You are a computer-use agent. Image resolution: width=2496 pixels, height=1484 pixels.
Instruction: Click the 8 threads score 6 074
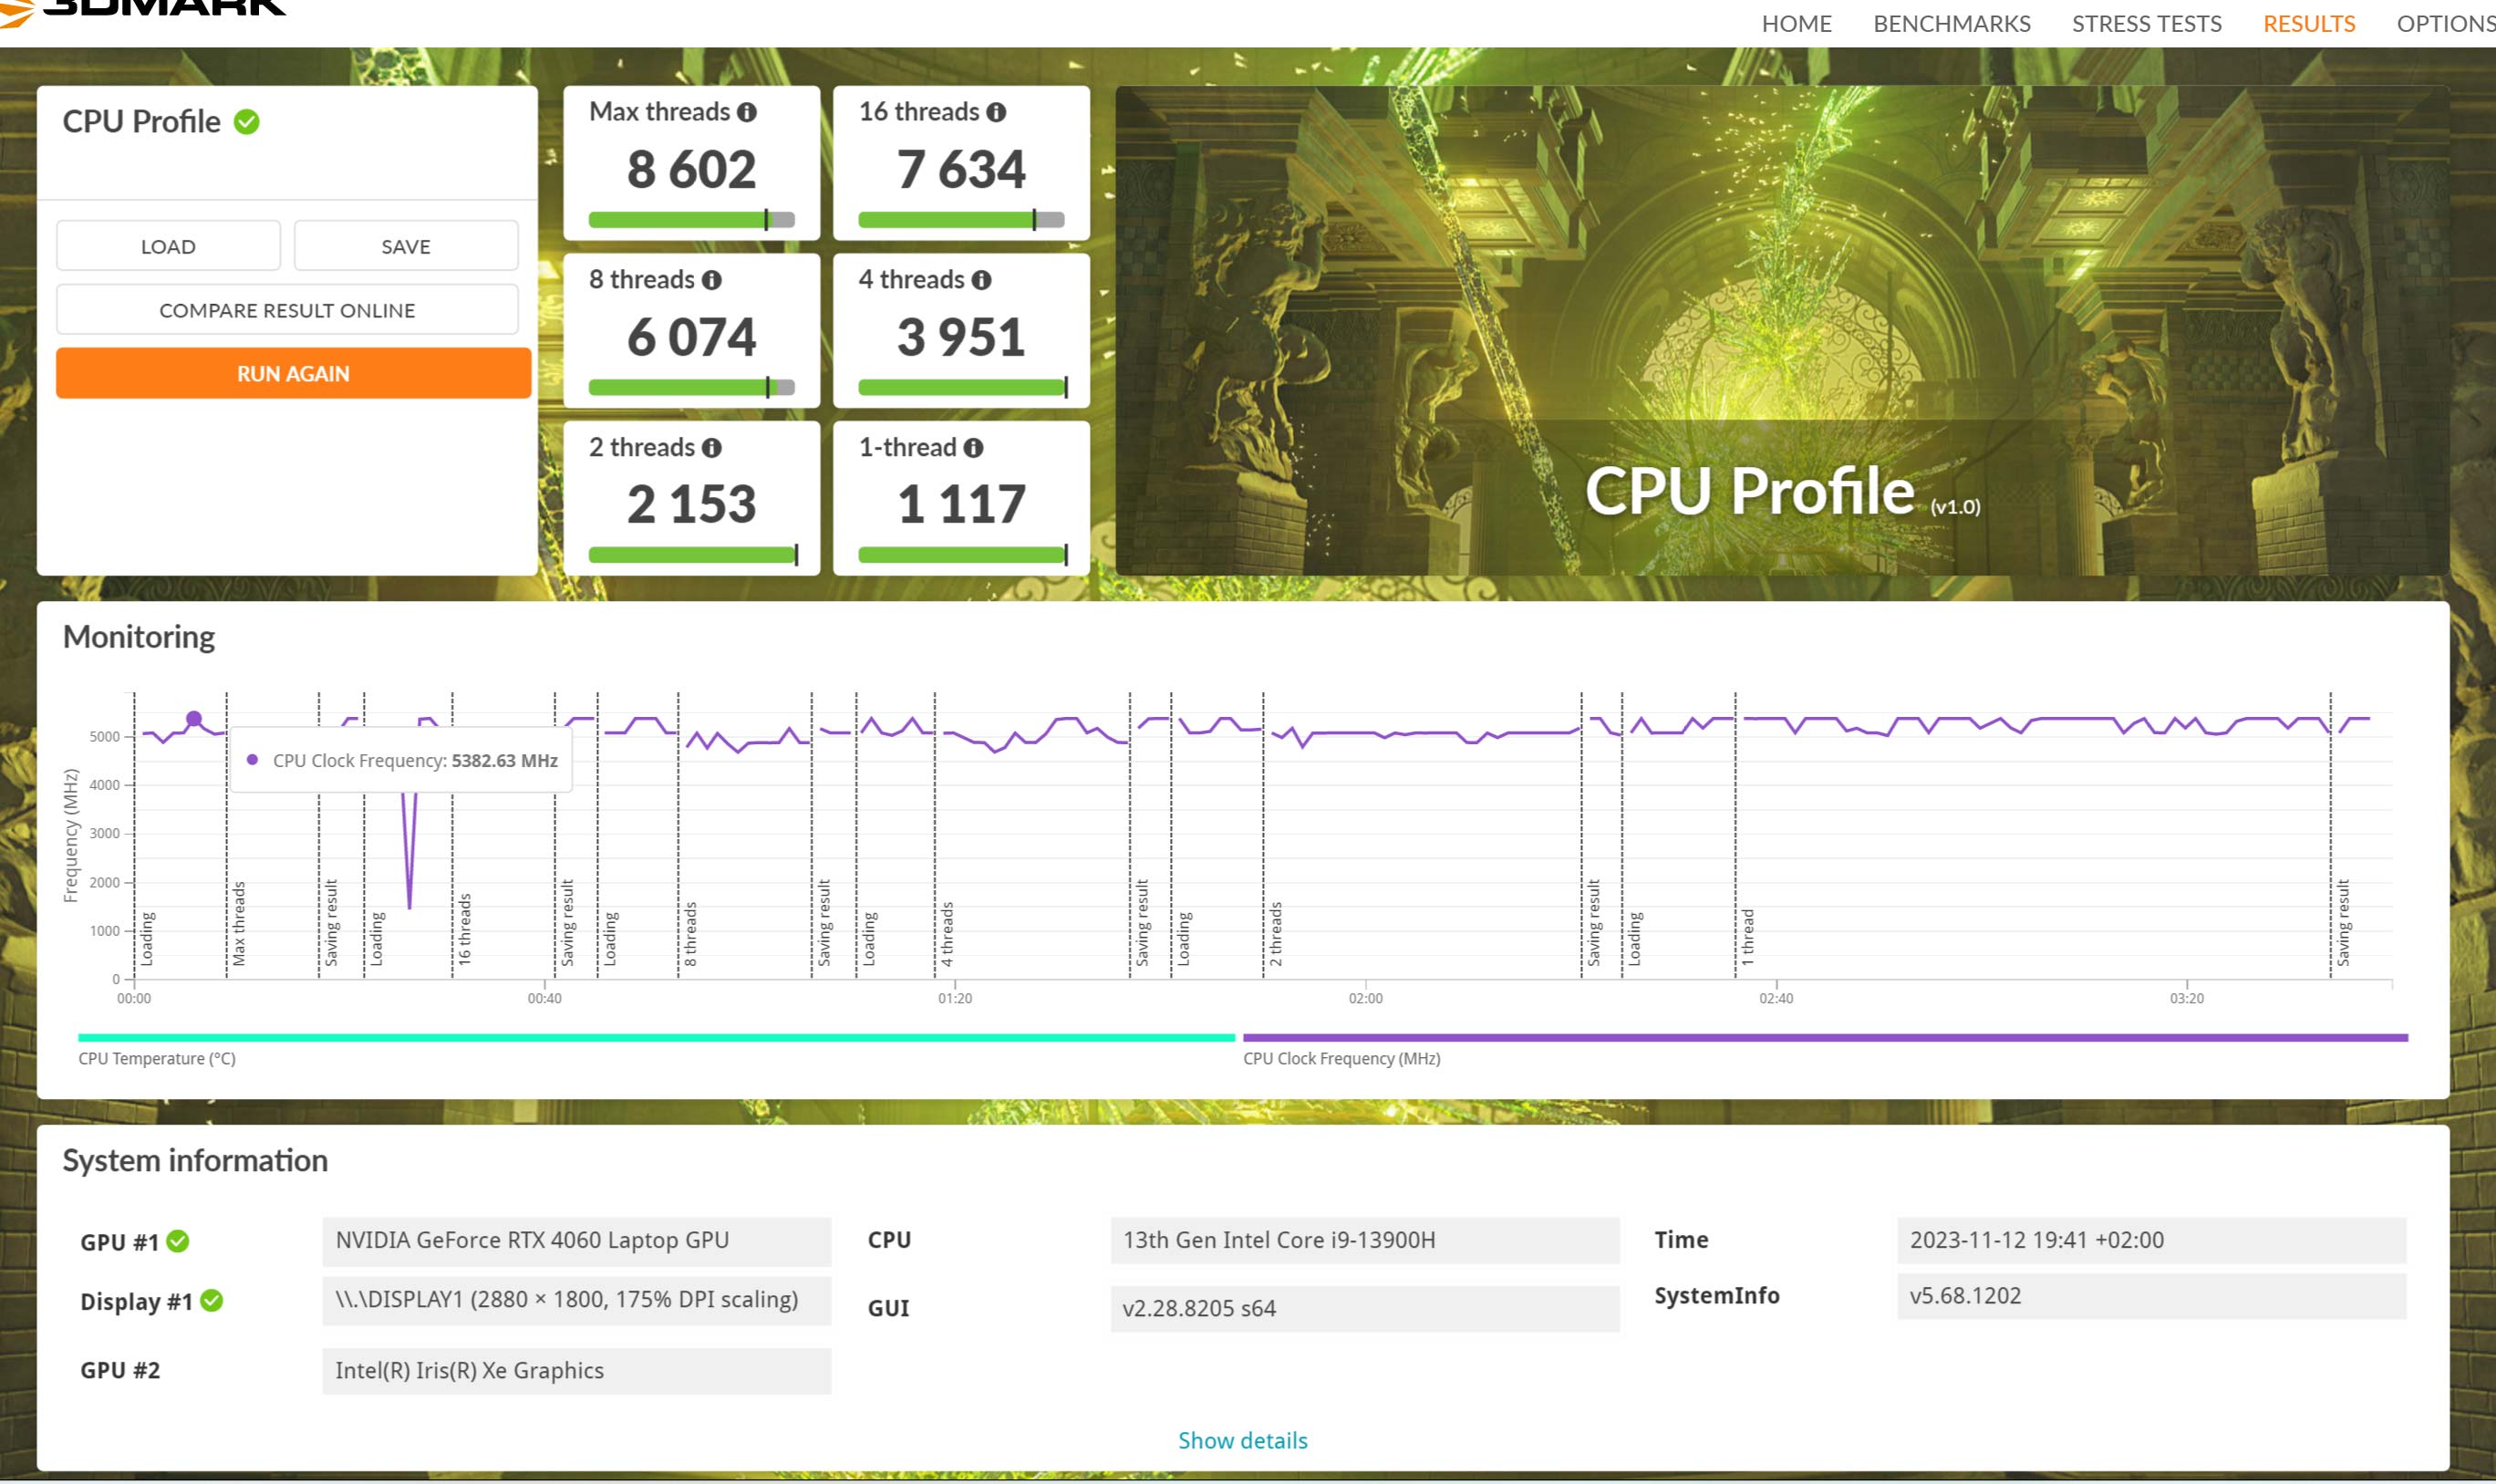pyautogui.click(x=692, y=337)
